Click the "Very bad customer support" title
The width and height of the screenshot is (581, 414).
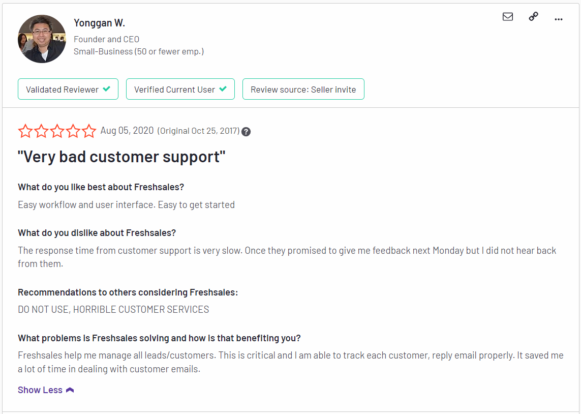click(121, 157)
